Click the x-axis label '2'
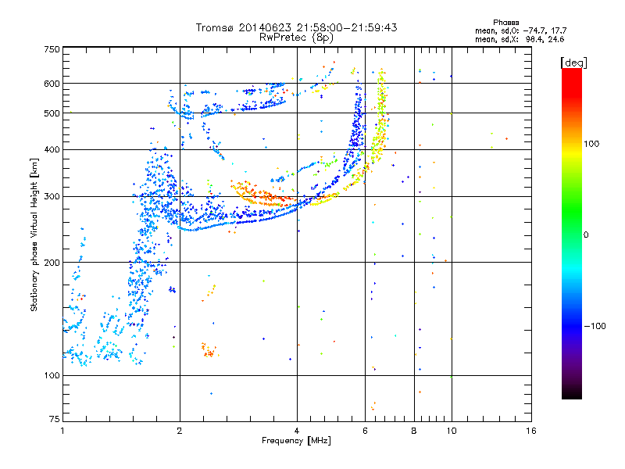The width and height of the screenshot is (625, 469). click(180, 431)
